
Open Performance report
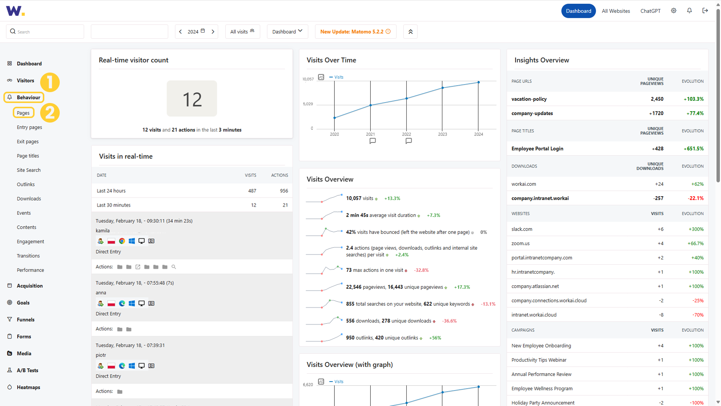(x=30, y=270)
